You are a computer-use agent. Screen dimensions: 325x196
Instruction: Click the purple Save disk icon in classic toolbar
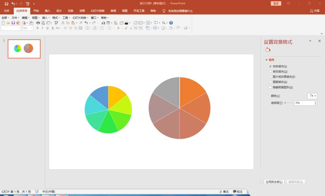coord(13,23)
